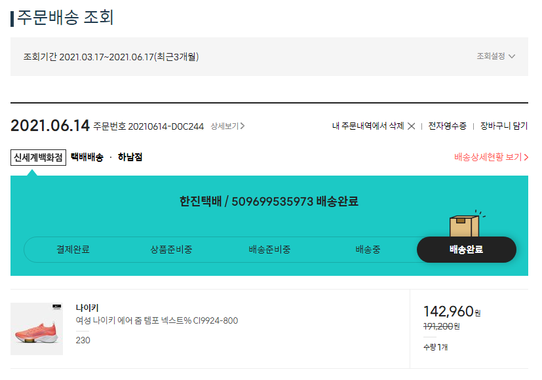
Task: Open product name 여성 나이키 에어 줌 템포
Action: [x=157, y=320]
